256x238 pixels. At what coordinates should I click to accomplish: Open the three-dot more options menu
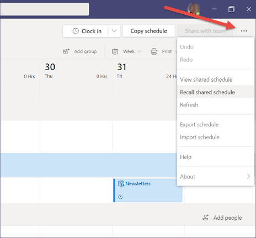244,31
